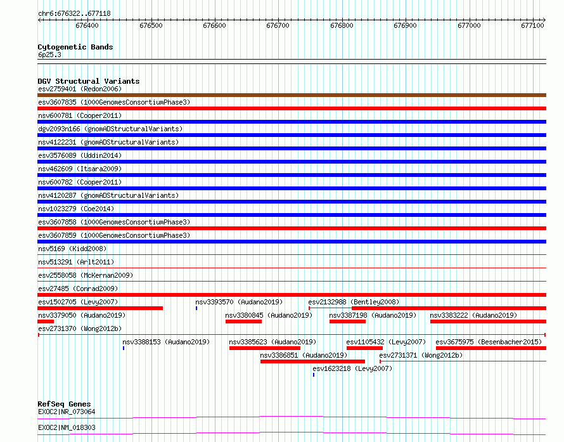Viewport: 564px width, 442px height.
Task: Open esv2731370 (Wong2012b) variant
Action: pos(80,328)
